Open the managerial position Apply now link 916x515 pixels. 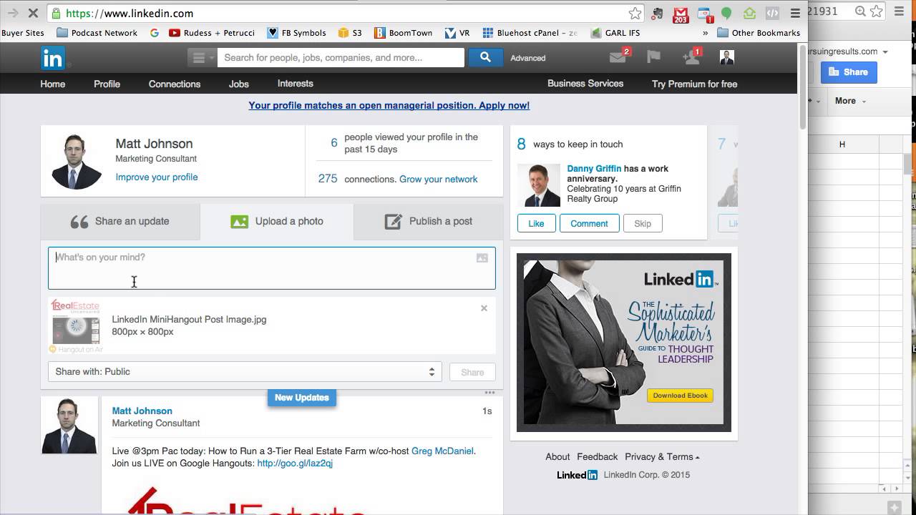point(389,105)
